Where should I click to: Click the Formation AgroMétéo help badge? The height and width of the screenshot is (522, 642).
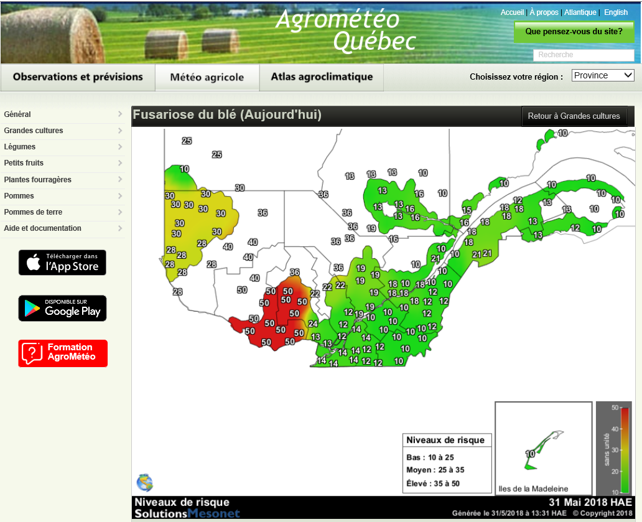tap(63, 353)
